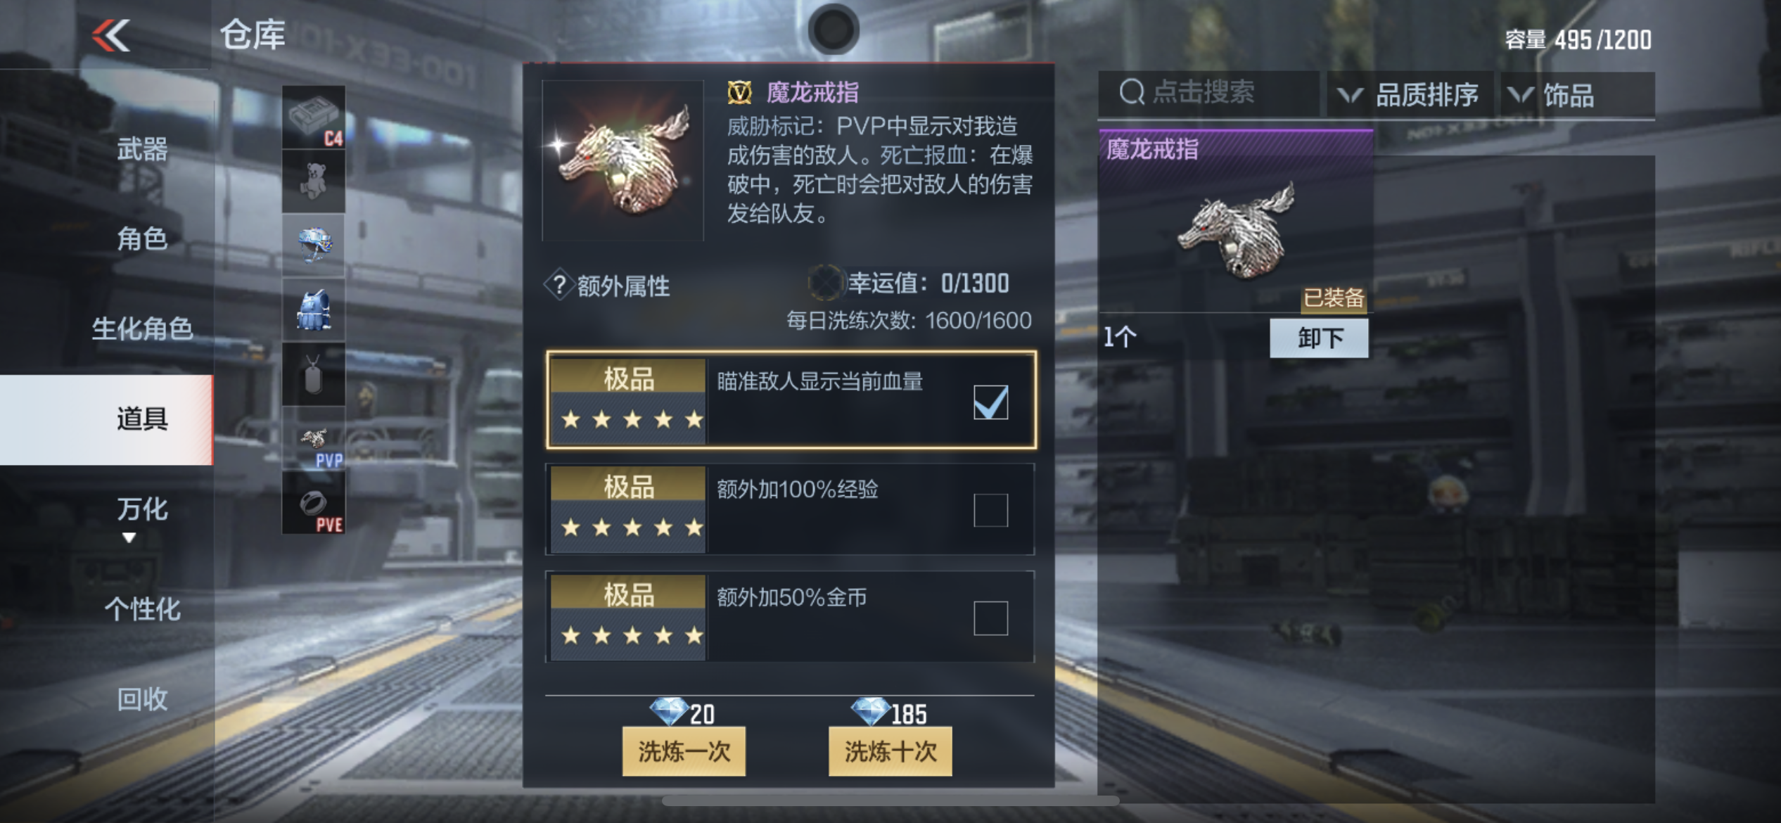Uncheck 瞄准敌人显示当前血量 attribute checkbox
The image size is (1781, 823).
point(990,402)
